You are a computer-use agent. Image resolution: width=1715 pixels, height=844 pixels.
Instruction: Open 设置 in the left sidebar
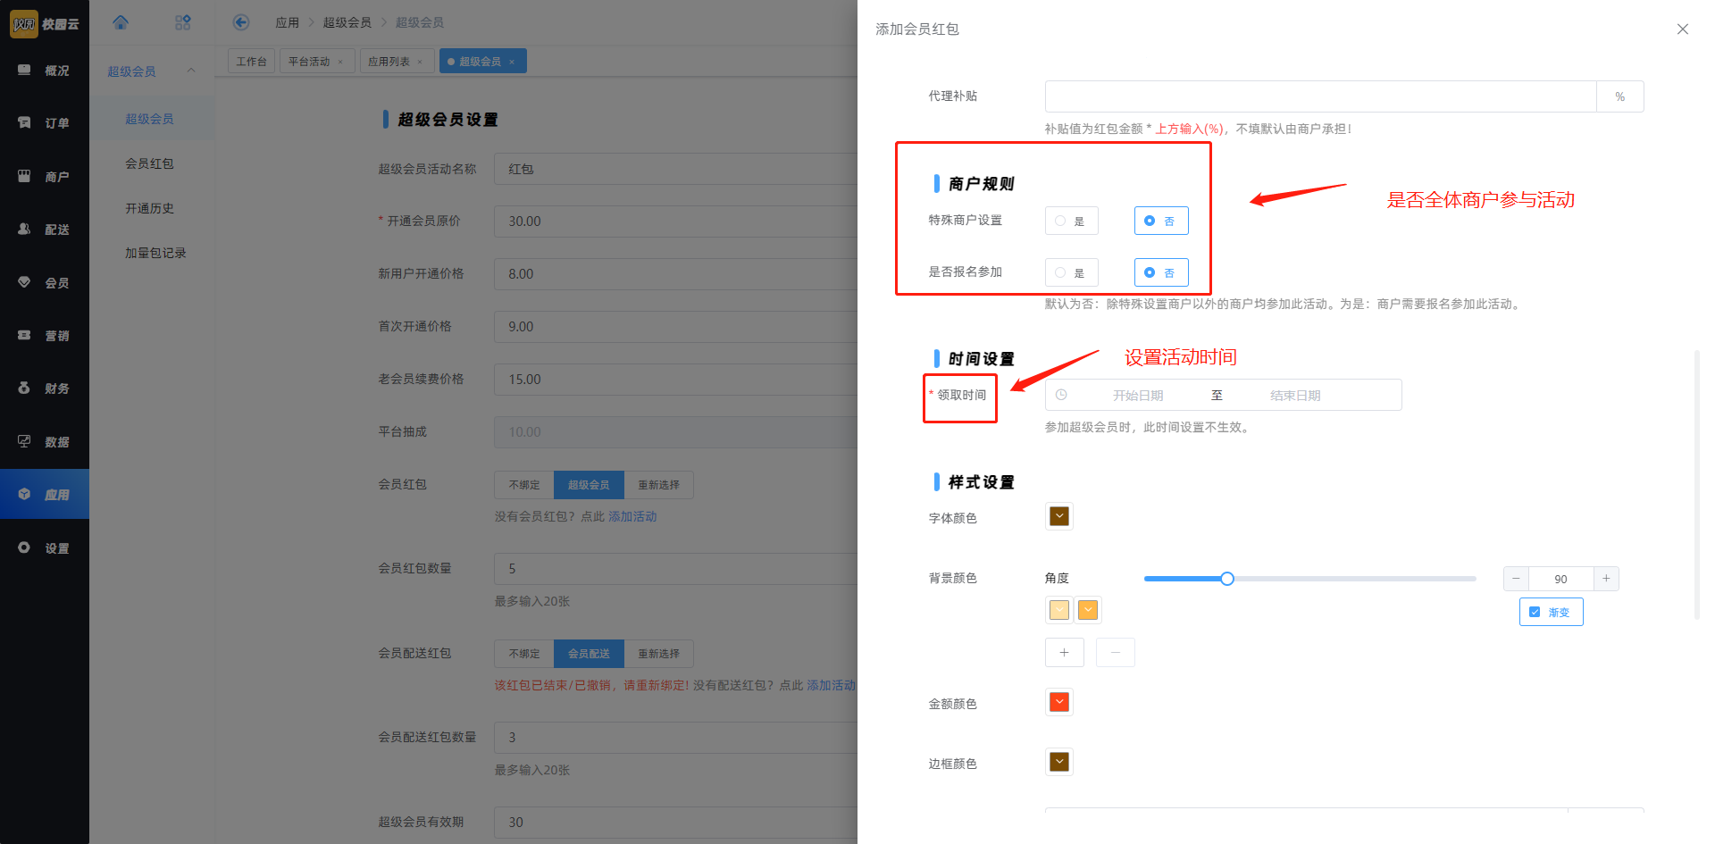coord(45,548)
